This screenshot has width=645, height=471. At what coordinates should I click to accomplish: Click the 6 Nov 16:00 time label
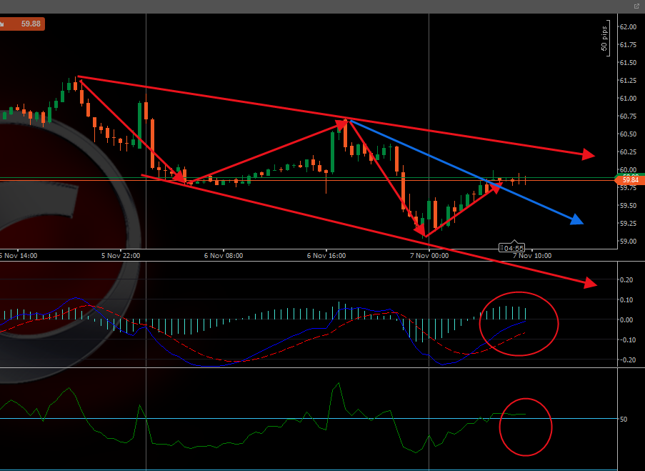click(326, 256)
